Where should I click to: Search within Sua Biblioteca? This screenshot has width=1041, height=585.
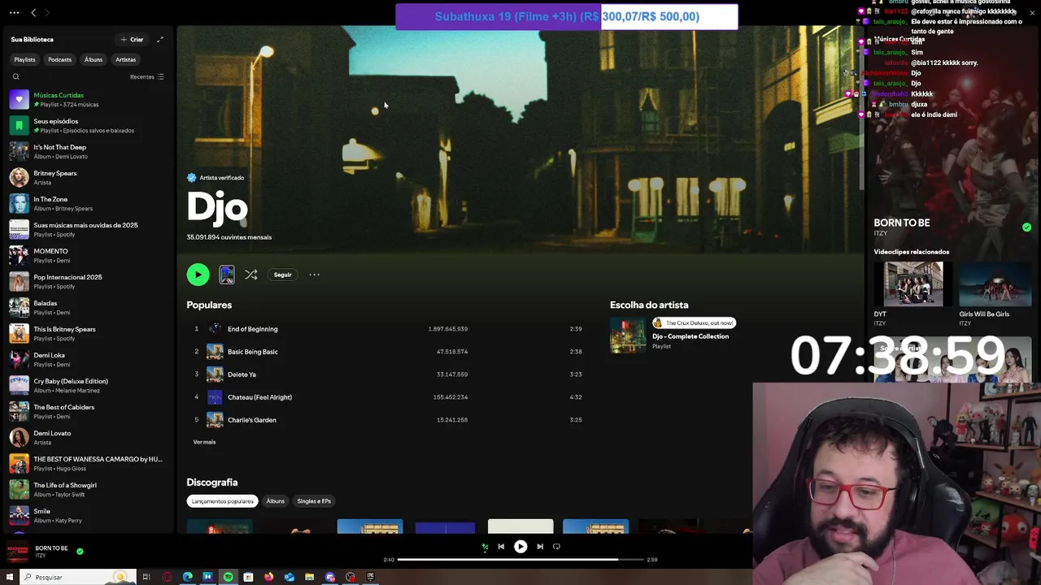pos(15,77)
